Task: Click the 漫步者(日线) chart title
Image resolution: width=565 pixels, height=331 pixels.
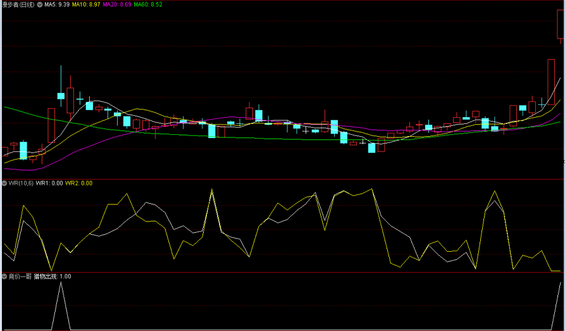Action: pos(18,4)
